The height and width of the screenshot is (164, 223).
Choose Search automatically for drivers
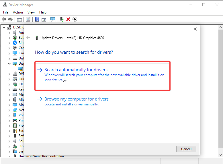click(102, 76)
